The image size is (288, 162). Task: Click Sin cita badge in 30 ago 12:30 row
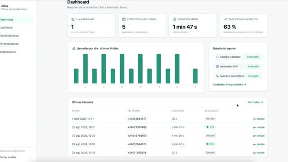(x=210, y=135)
